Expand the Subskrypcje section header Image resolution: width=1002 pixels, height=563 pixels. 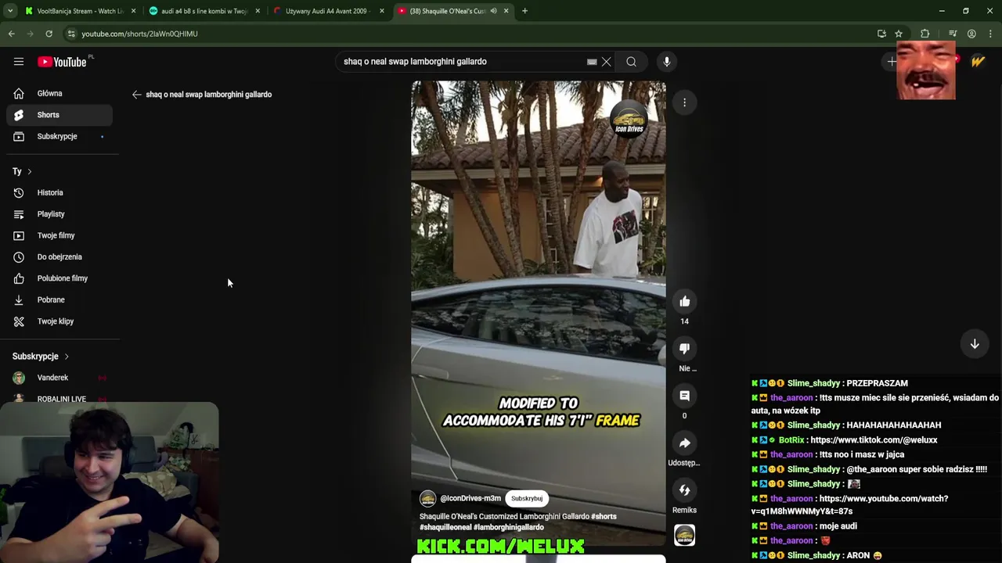coord(41,356)
